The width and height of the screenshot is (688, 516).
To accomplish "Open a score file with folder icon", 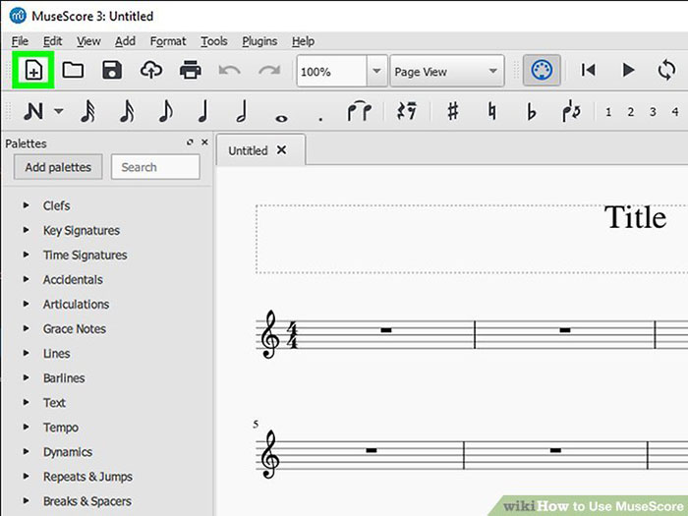I will point(73,71).
